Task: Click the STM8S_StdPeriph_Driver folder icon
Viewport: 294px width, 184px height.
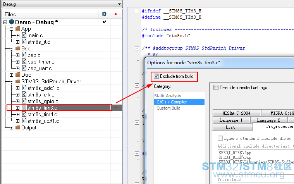Action: click(18, 81)
